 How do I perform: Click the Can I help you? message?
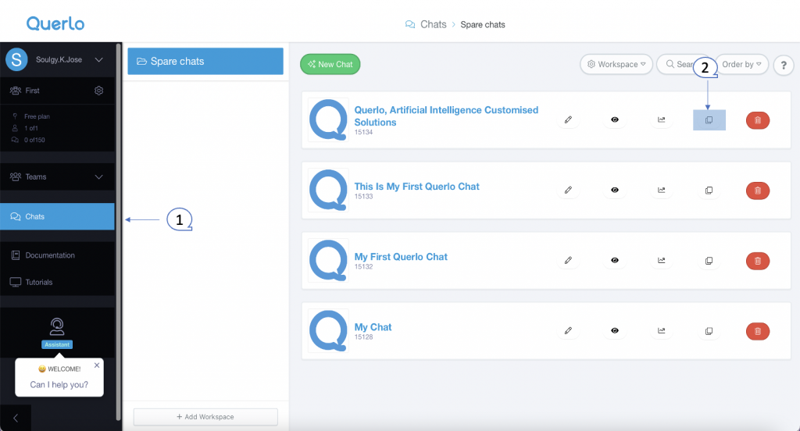[x=59, y=385]
